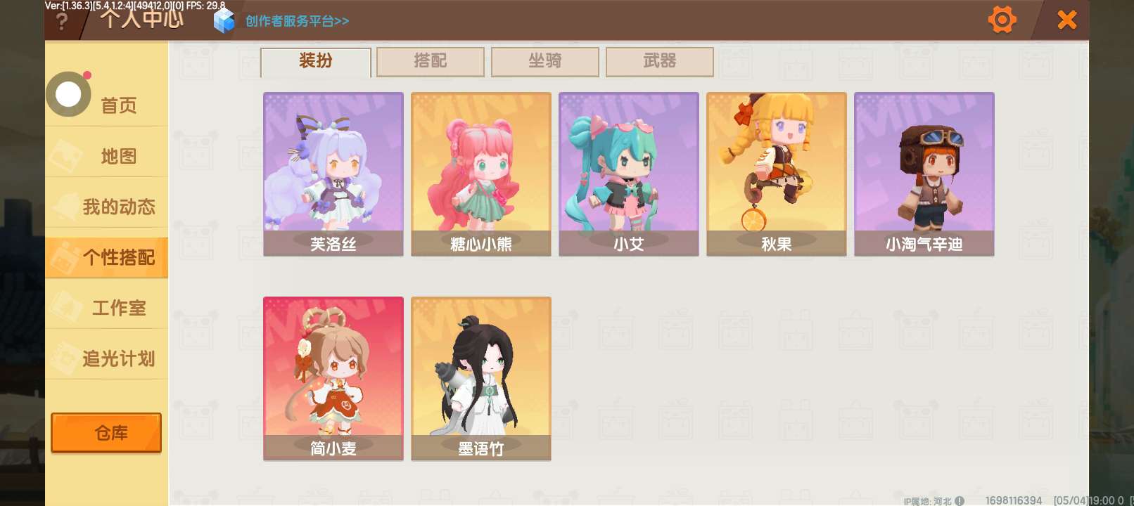The height and width of the screenshot is (506, 1134).
Task: Switch to the 坐骑 tab
Action: point(545,62)
